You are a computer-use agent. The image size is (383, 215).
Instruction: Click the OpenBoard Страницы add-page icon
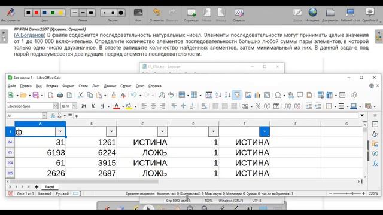coord(191,13)
